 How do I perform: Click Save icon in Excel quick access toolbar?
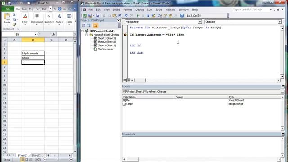click(9, 3)
